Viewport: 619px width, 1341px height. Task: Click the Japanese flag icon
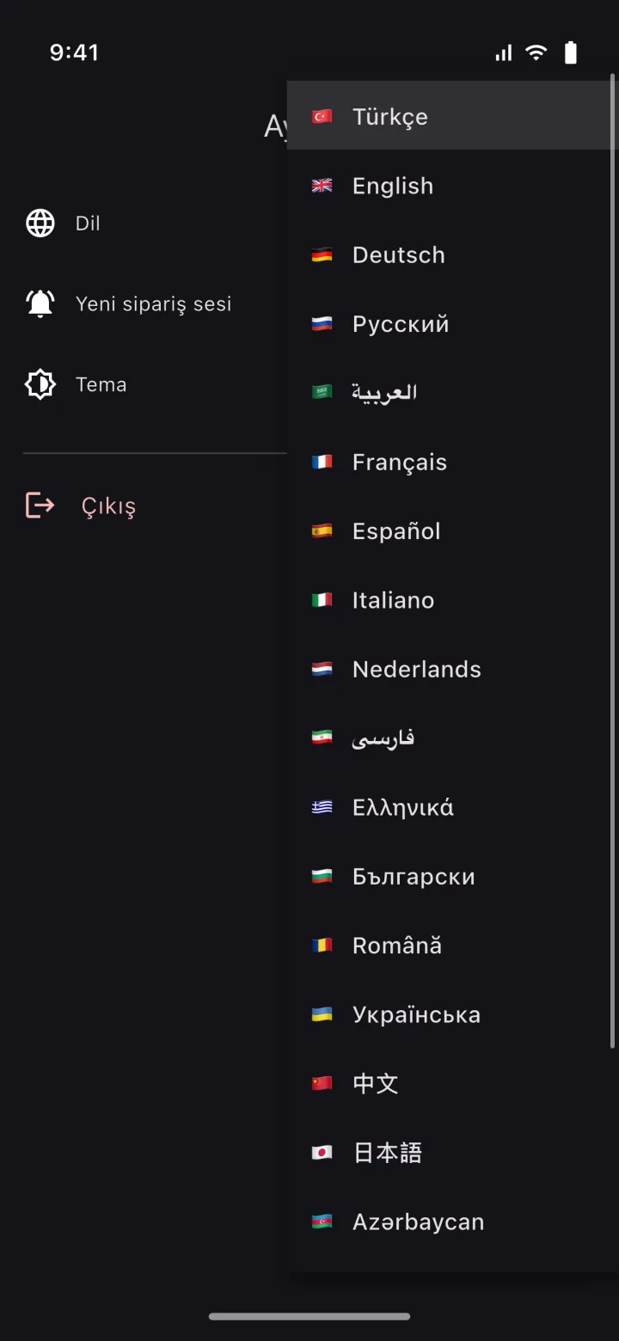click(x=322, y=1153)
